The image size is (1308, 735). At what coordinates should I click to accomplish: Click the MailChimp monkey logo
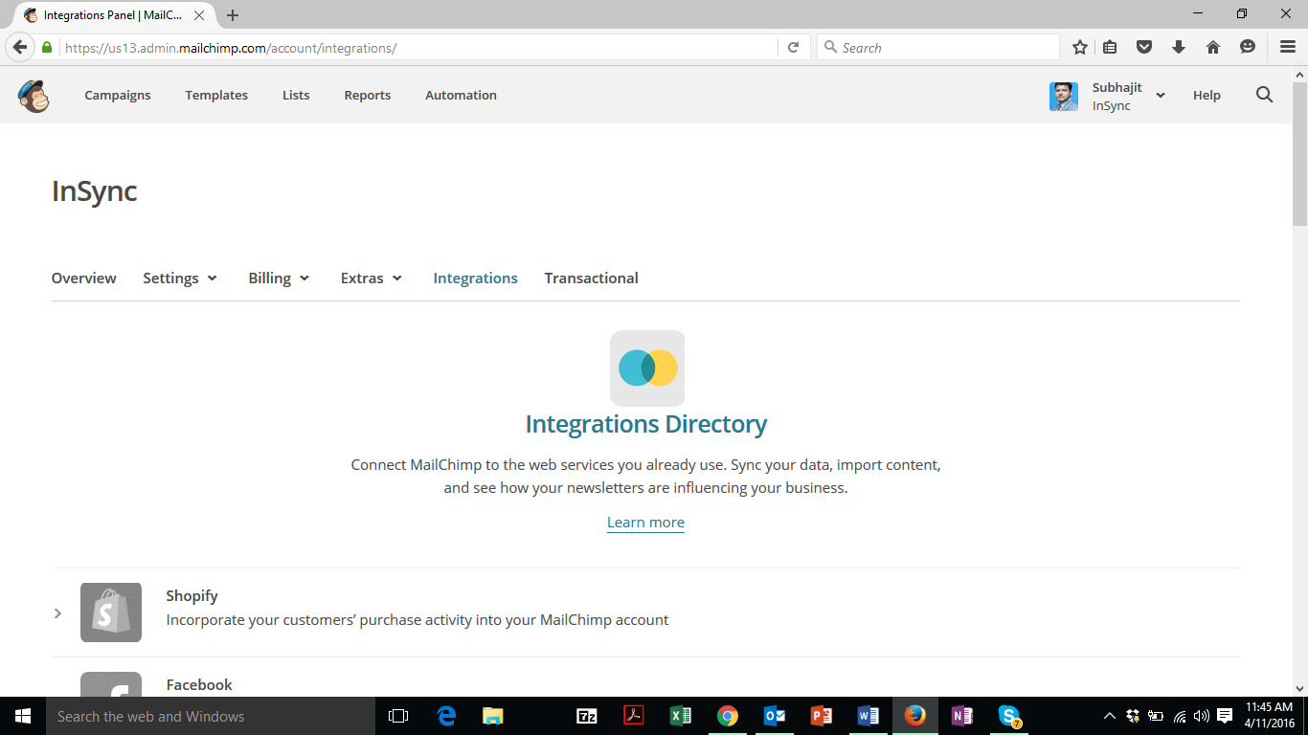coord(34,96)
